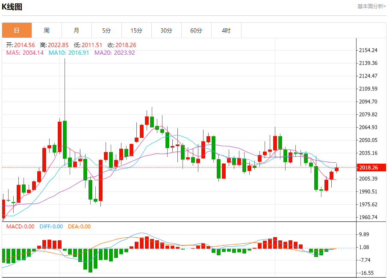Open the 30分 interval tab
Image resolution: width=389 pixels, height=278 pixels.
pos(166,30)
